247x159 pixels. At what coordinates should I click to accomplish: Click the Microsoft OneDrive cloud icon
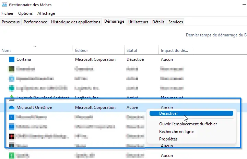pyautogui.click(x=12, y=107)
